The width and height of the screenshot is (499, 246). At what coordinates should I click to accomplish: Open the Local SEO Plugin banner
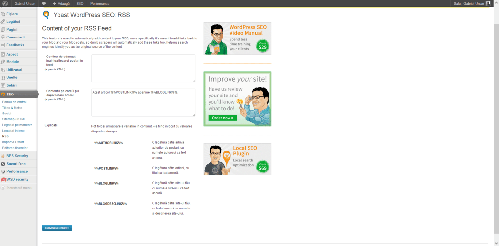(x=237, y=159)
